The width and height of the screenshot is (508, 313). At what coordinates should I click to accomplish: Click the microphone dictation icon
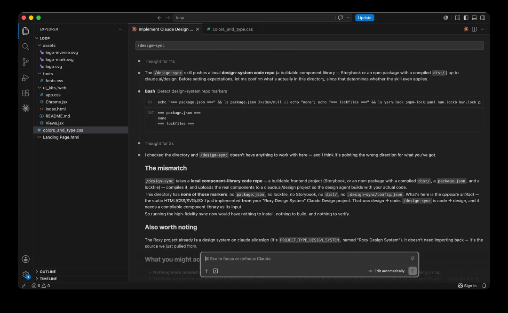pos(413,258)
